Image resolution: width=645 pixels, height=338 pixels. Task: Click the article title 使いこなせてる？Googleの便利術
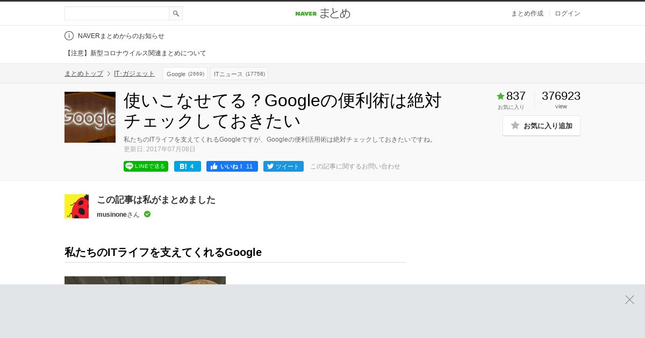pyautogui.click(x=283, y=111)
